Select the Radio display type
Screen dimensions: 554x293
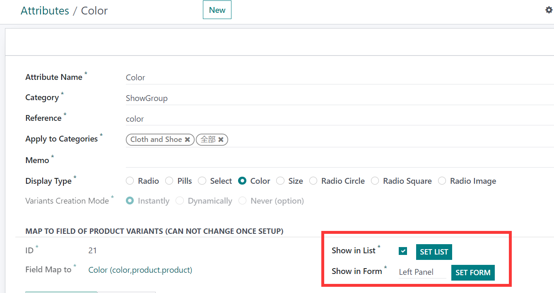(x=130, y=181)
